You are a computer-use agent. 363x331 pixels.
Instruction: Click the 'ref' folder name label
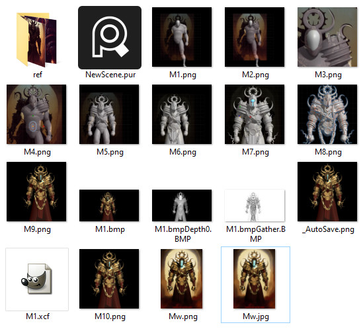click(38, 75)
